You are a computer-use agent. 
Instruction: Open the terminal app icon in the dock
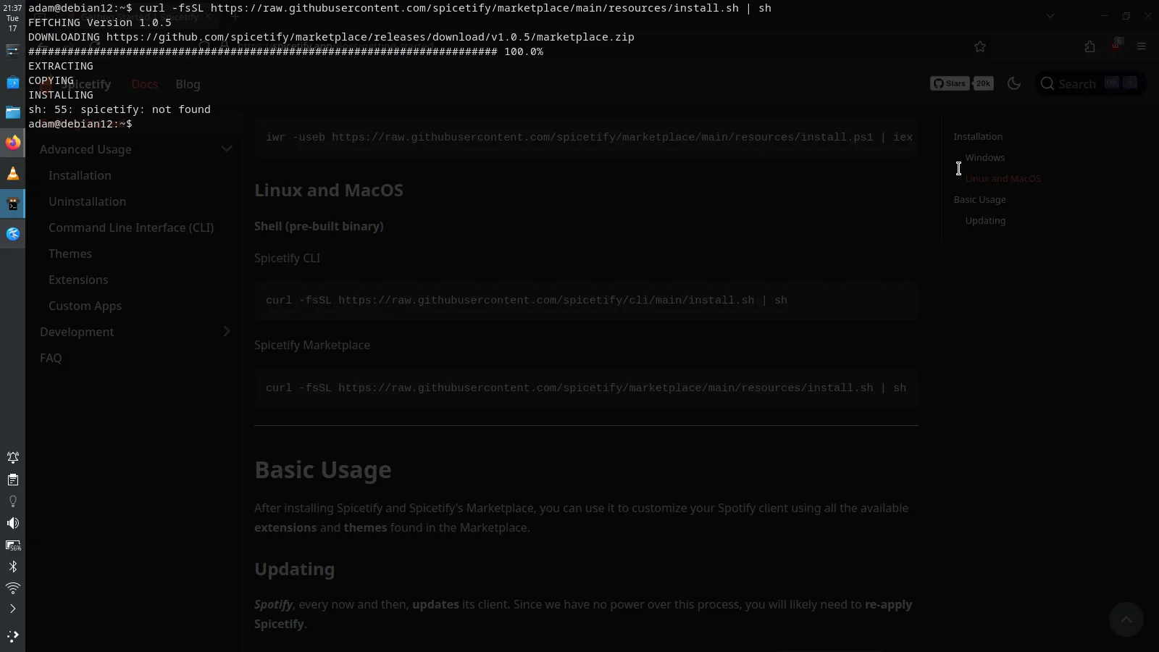(x=12, y=204)
